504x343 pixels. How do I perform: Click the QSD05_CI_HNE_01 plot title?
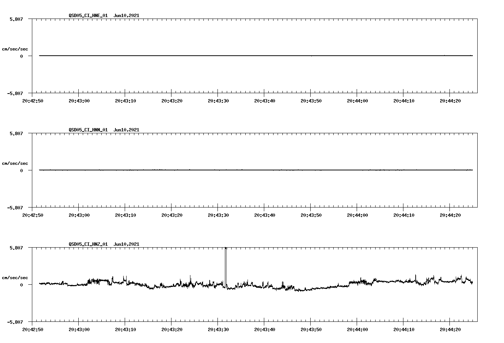coord(104,16)
